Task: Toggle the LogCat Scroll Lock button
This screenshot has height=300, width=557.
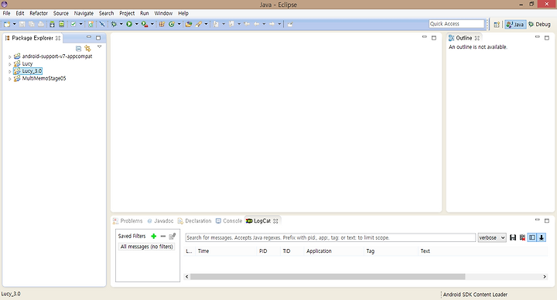Action: 542,237
